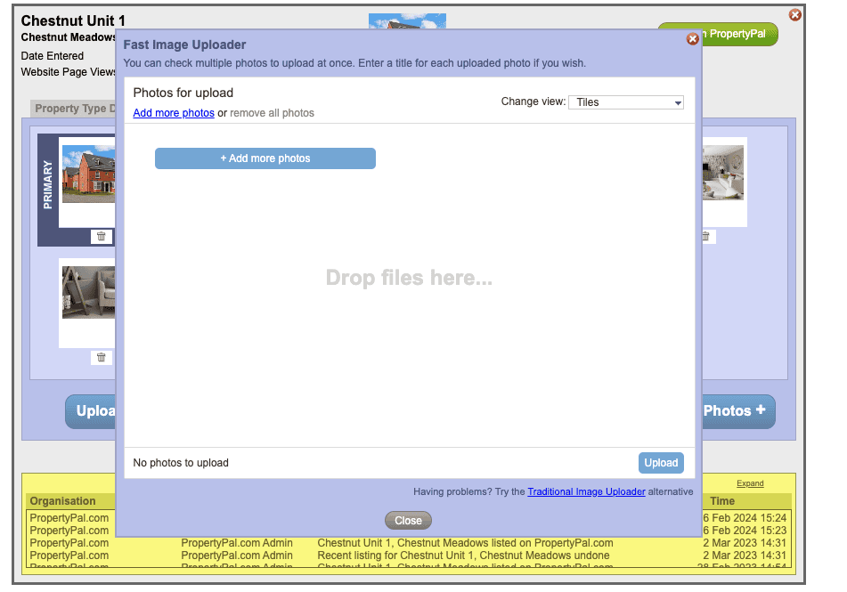Click the 'Date Entered' label
Screen dimensions: 847x592
click(53, 56)
